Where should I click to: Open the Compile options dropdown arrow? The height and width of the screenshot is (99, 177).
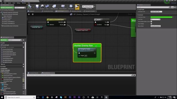pos(33,7)
